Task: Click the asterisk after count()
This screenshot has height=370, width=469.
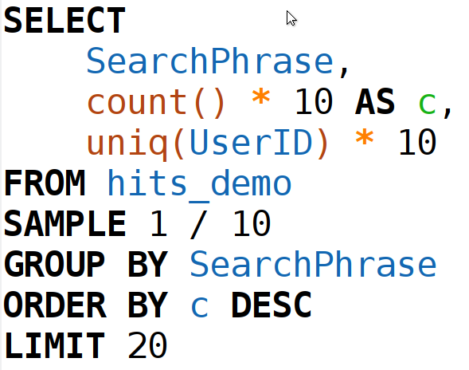Action: [261, 97]
